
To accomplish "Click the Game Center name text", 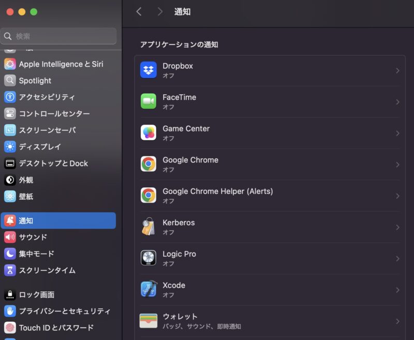I will pyautogui.click(x=186, y=128).
